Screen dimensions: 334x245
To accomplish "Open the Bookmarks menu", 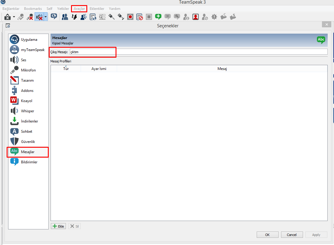I will pos(33,9).
